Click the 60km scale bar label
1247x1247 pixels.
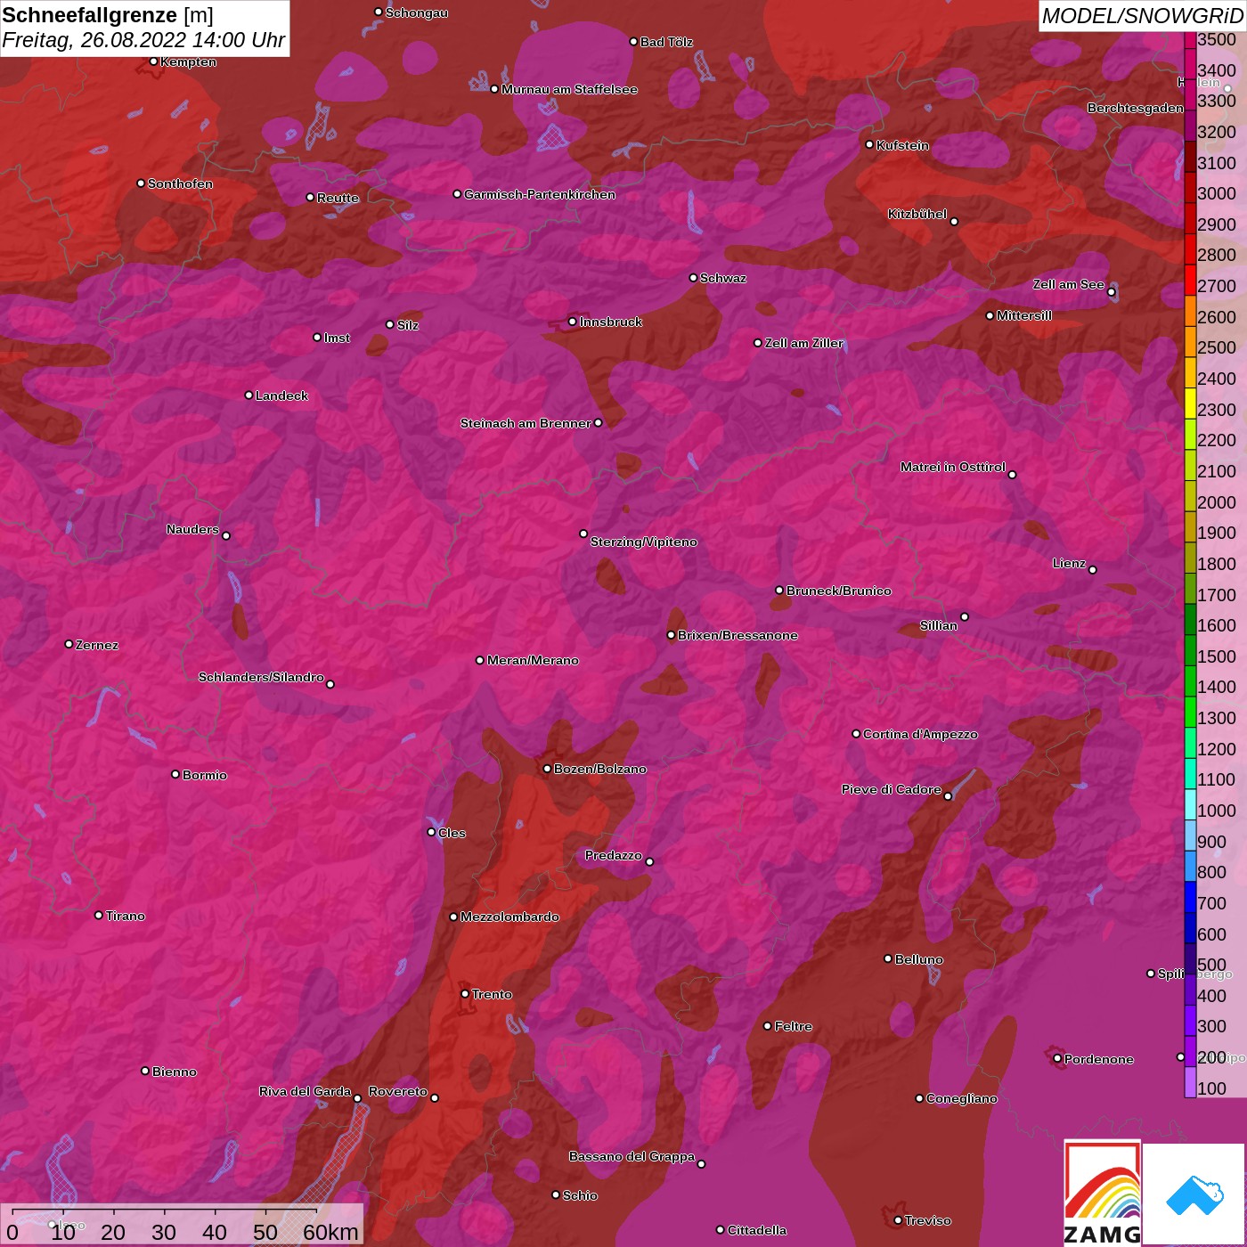click(330, 1232)
